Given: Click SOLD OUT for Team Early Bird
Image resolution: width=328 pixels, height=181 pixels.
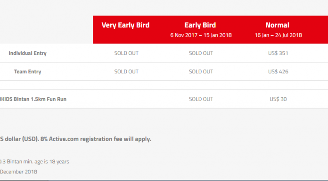Looking at the screenshot, I should [201, 71].
